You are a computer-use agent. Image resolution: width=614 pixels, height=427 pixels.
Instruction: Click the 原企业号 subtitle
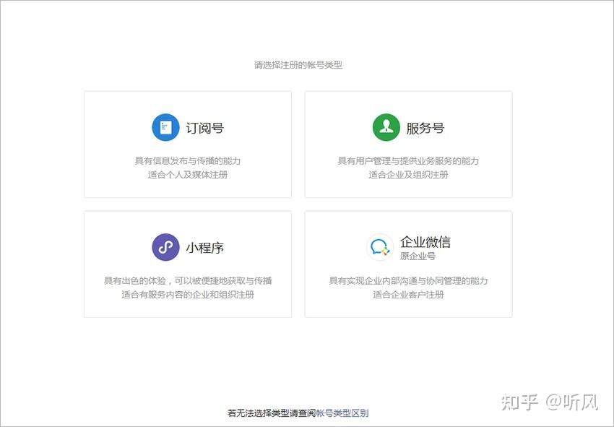coord(418,256)
